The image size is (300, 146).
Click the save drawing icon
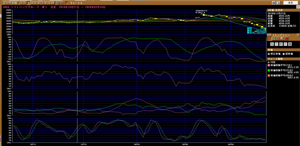[x=281, y=44]
